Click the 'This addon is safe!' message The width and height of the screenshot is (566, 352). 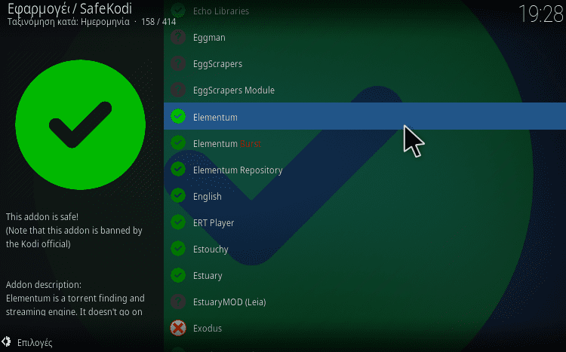click(x=42, y=217)
